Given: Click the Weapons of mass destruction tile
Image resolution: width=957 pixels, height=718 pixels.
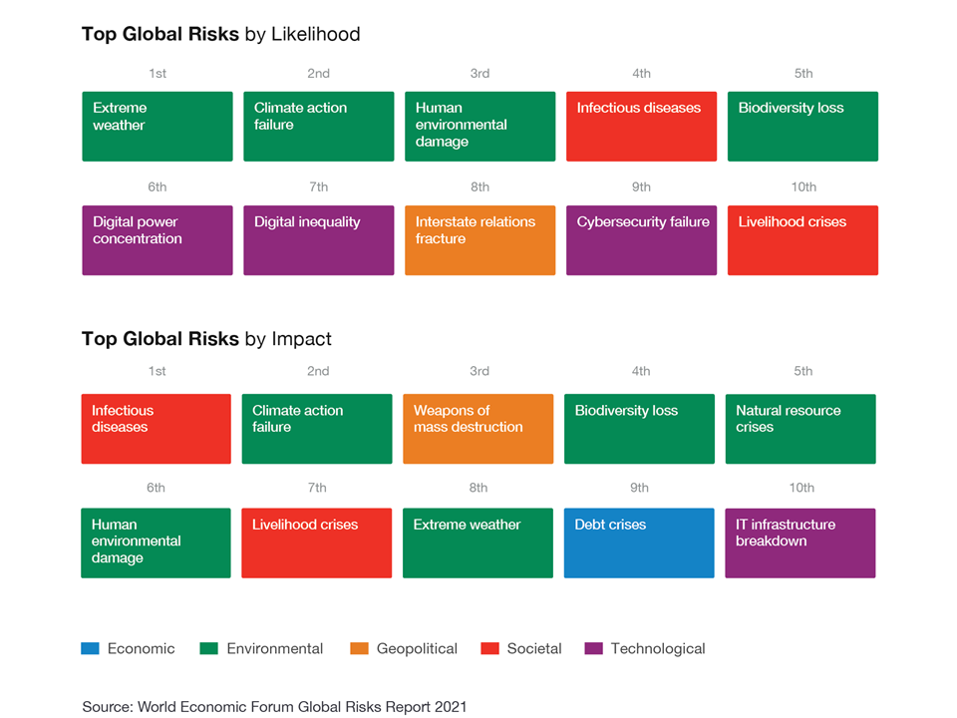Looking at the screenshot, I should pyautogui.click(x=478, y=429).
